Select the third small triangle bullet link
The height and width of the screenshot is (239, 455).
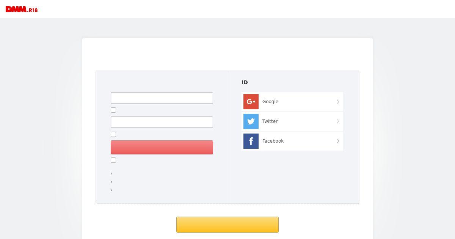(x=111, y=190)
